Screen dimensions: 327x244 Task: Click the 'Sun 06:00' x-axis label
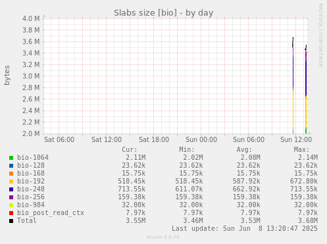click(x=249, y=139)
